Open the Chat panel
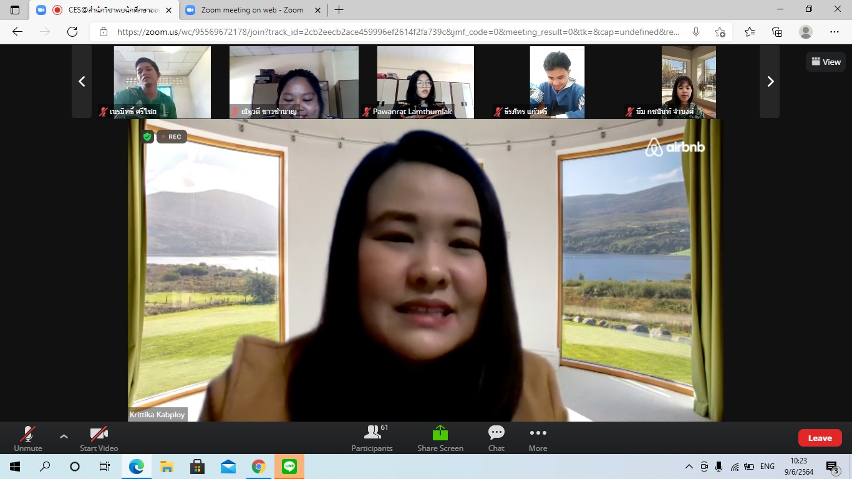852x479 pixels. tap(496, 438)
